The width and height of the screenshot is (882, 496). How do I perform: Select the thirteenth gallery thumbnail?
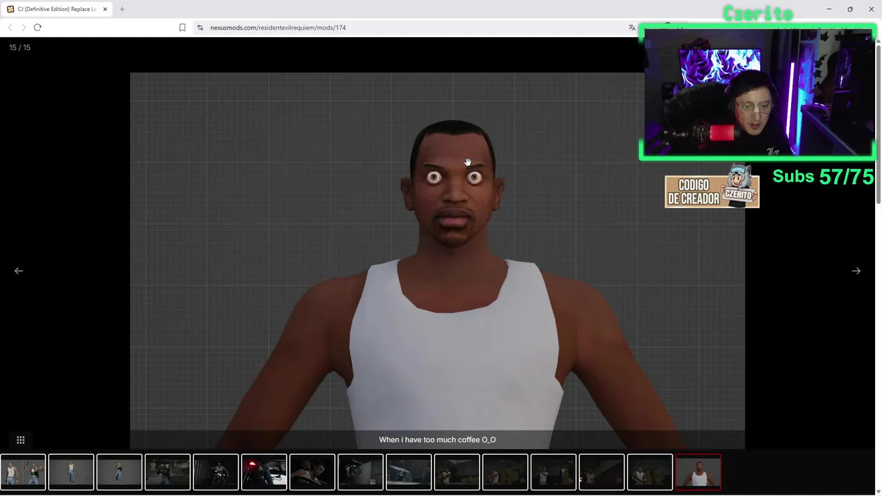tap(602, 472)
